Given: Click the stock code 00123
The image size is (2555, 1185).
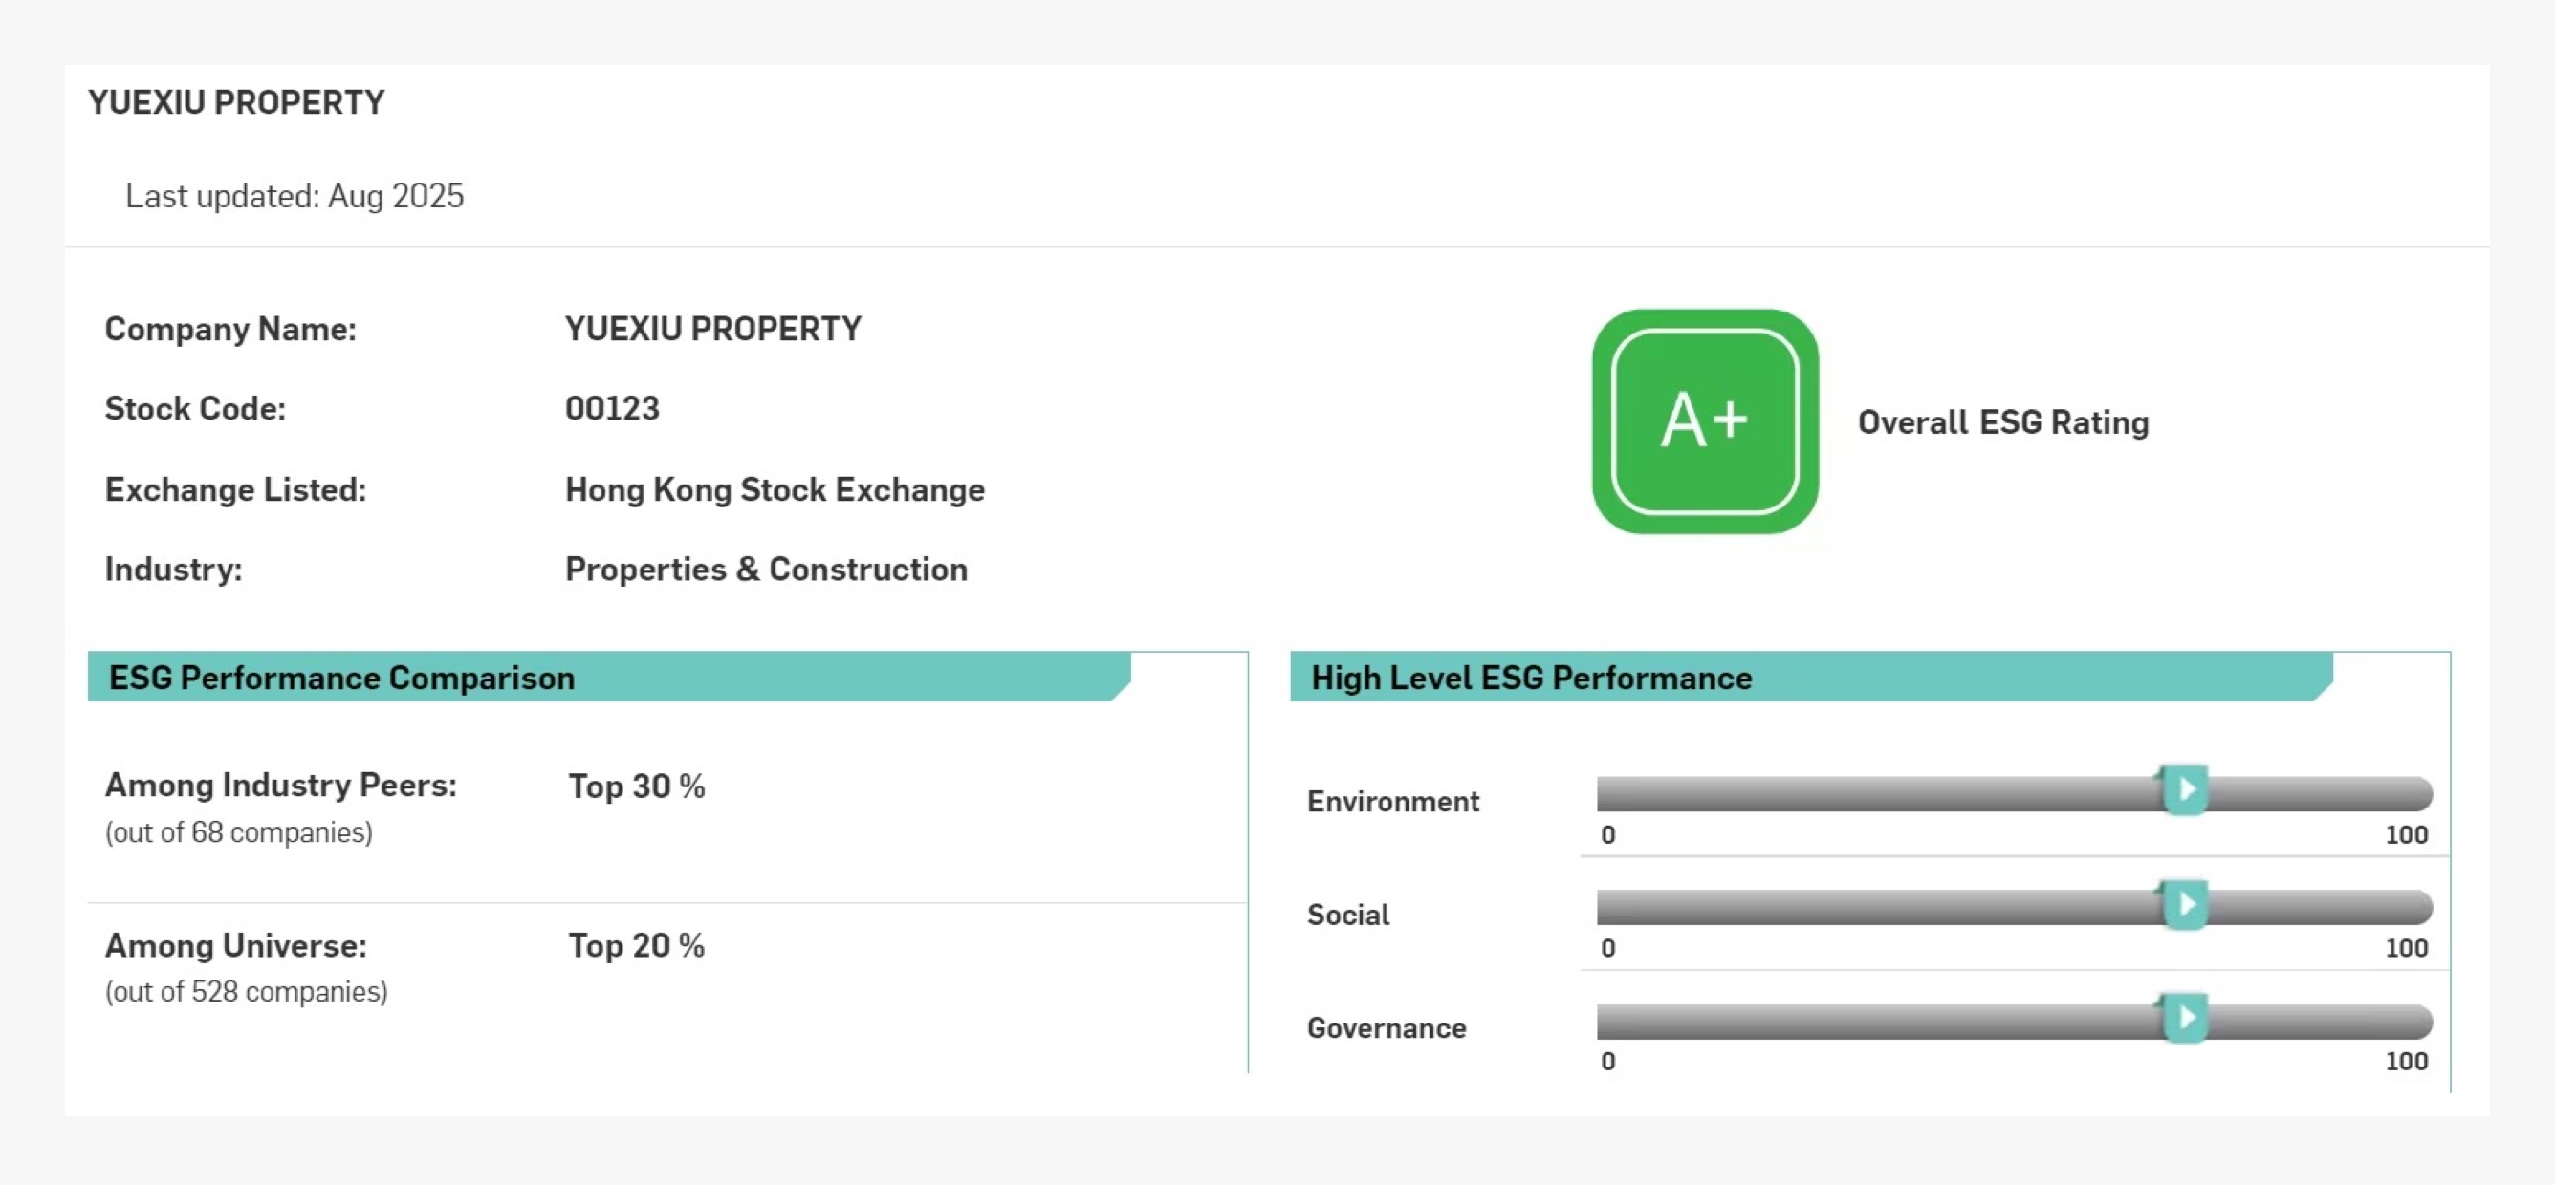Looking at the screenshot, I should (612, 409).
